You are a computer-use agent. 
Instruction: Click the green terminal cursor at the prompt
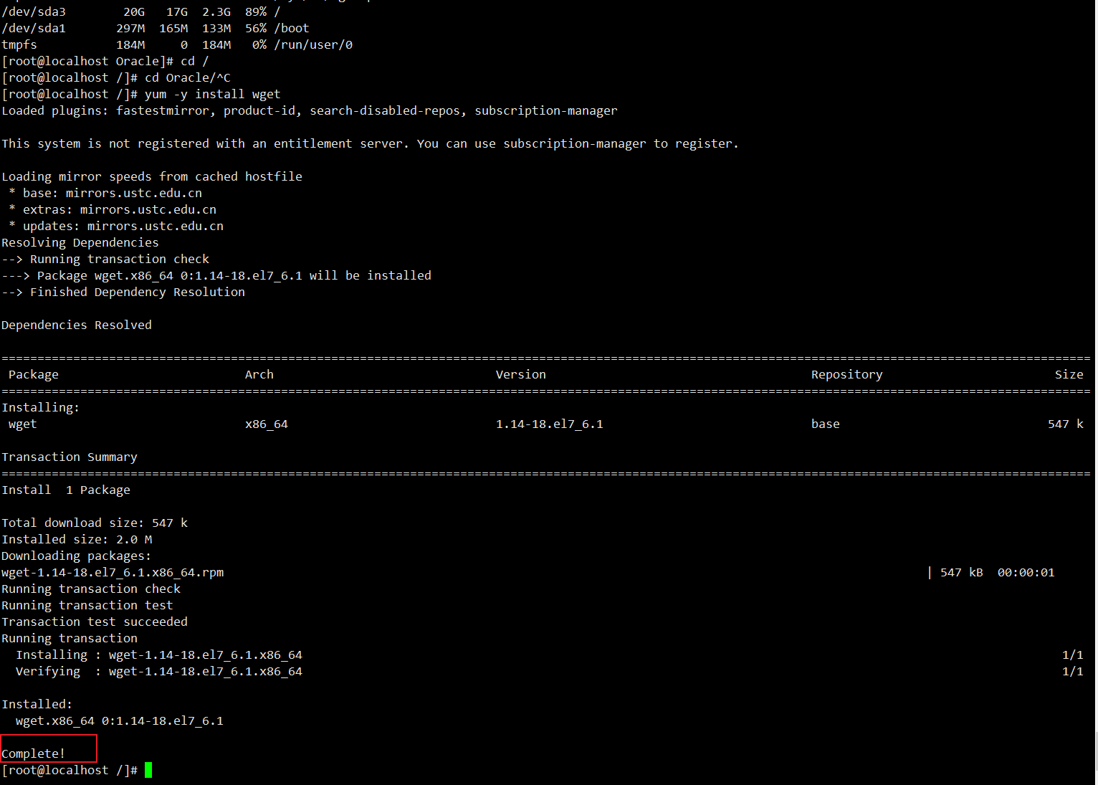click(148, 770)
